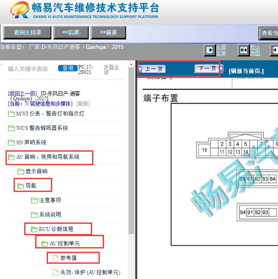
Task: Click the tree scrollbar up arrow
Action: point(131,64)
